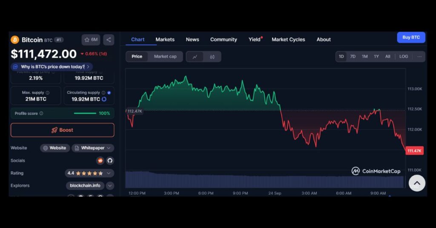Set chart range to 1D
Viewport: 436px width, 228px height.
[x=341, y=57]
